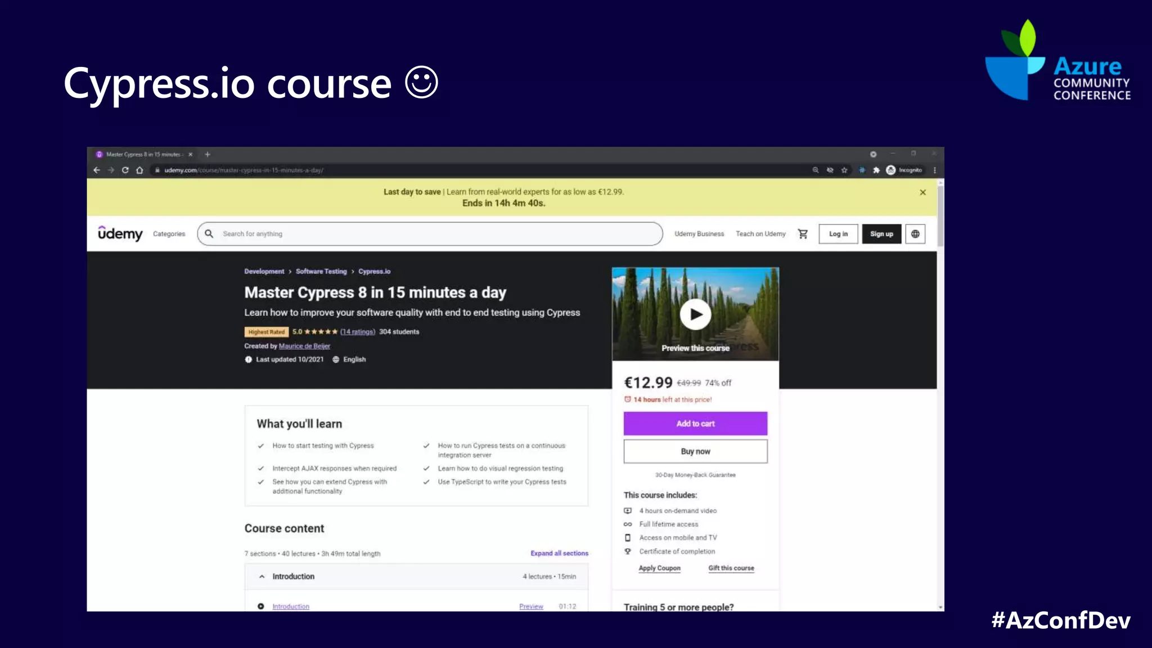1152x648 pixels.
Task: Click the search magnifier icon
Action: (x=209, y=234)
